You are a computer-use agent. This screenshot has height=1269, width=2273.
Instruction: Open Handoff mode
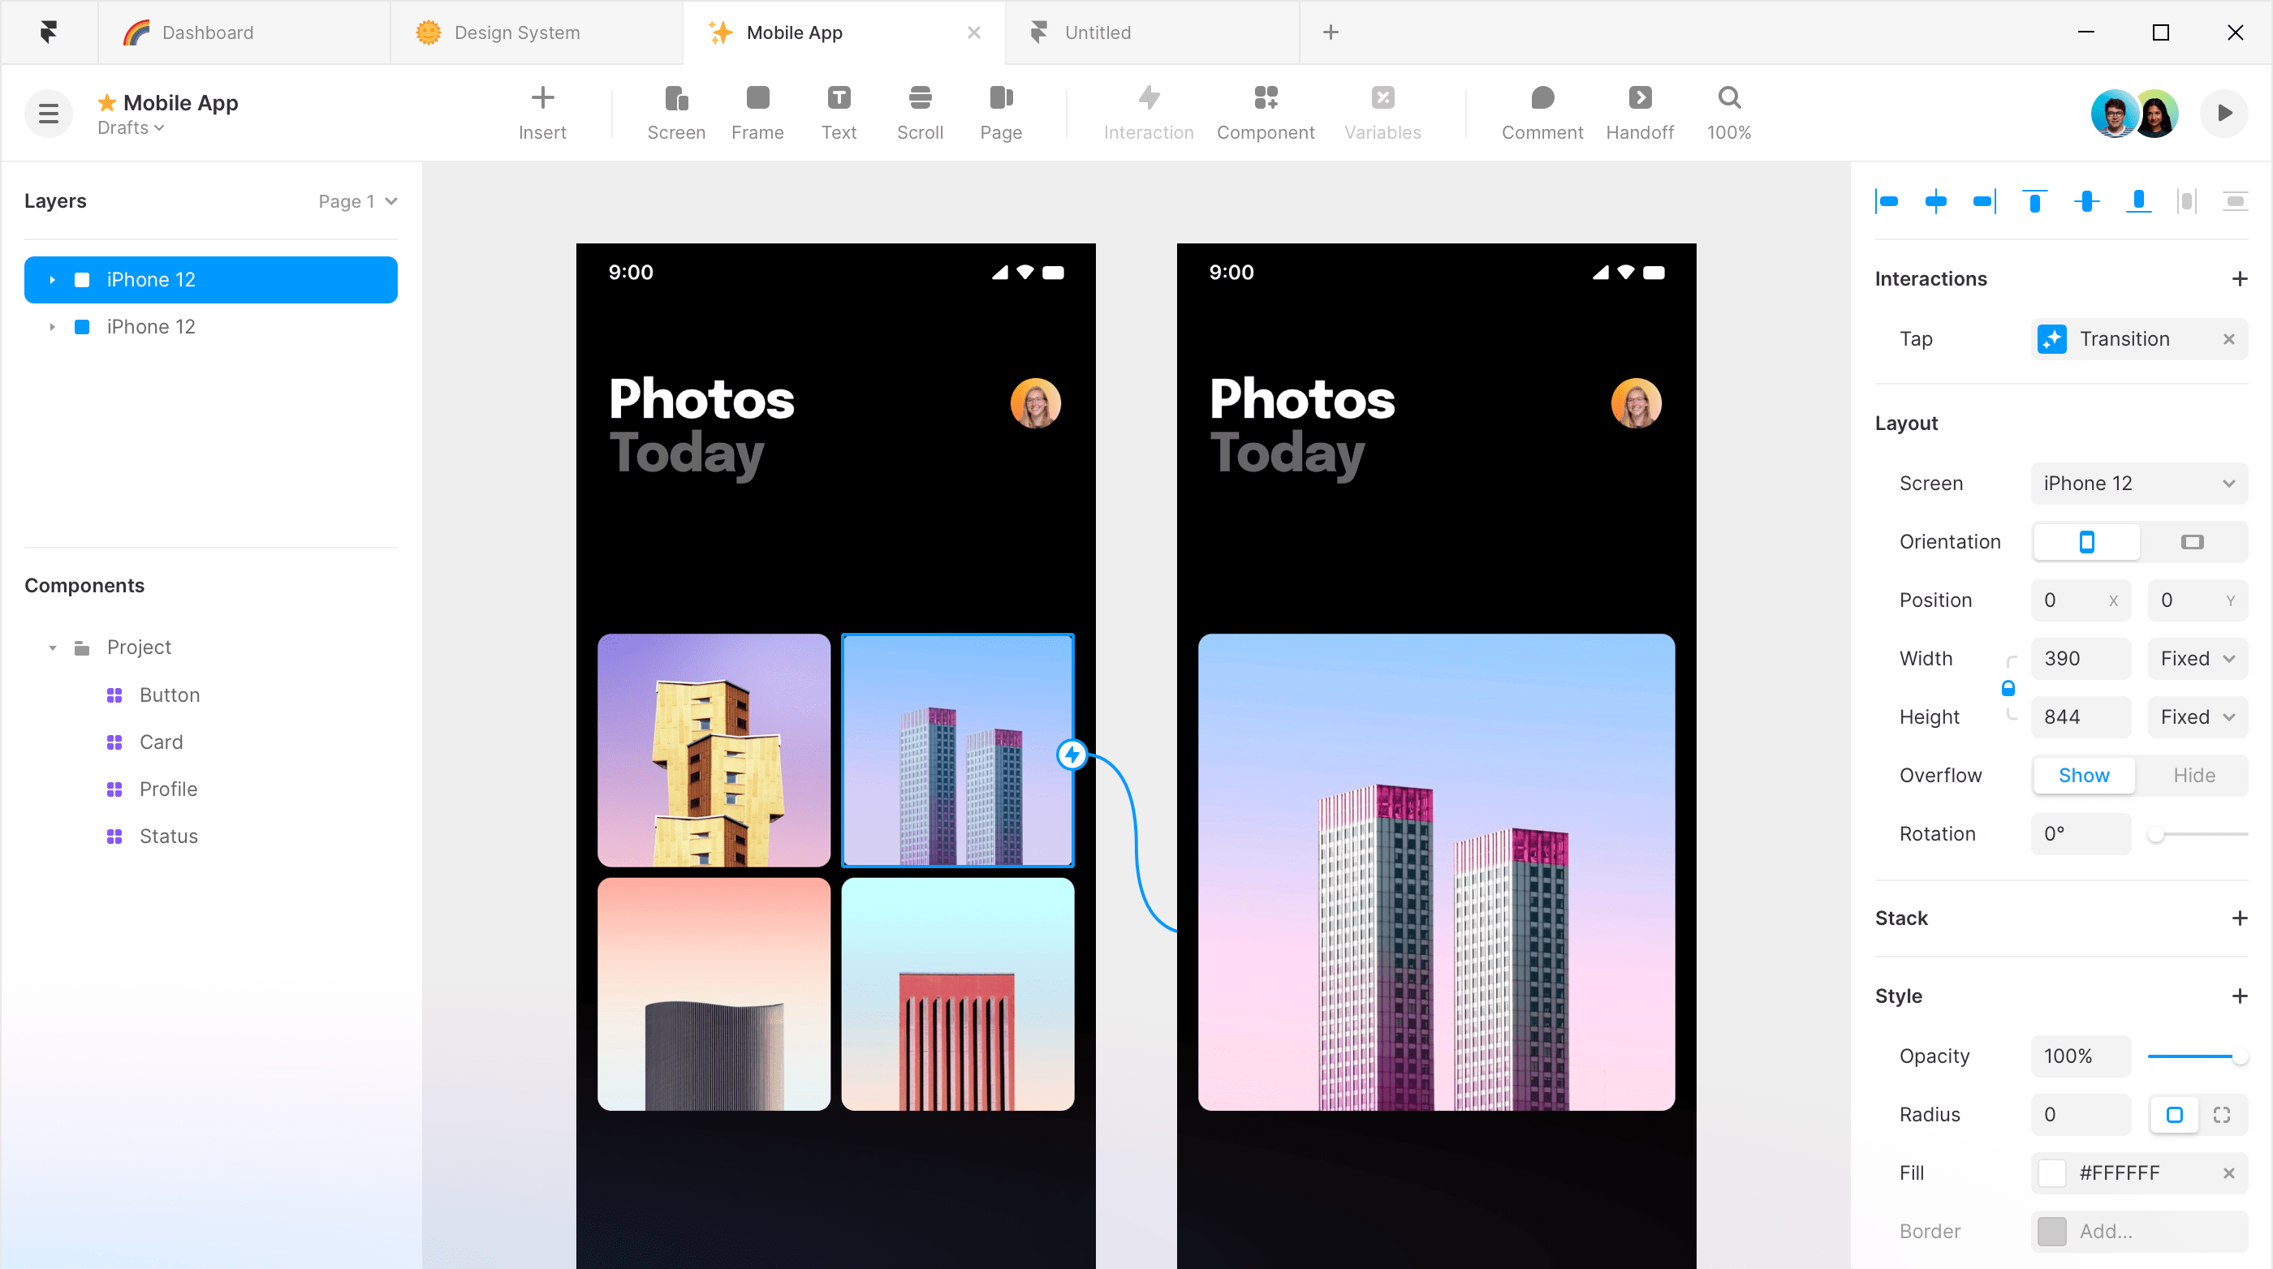point(1640,112)
